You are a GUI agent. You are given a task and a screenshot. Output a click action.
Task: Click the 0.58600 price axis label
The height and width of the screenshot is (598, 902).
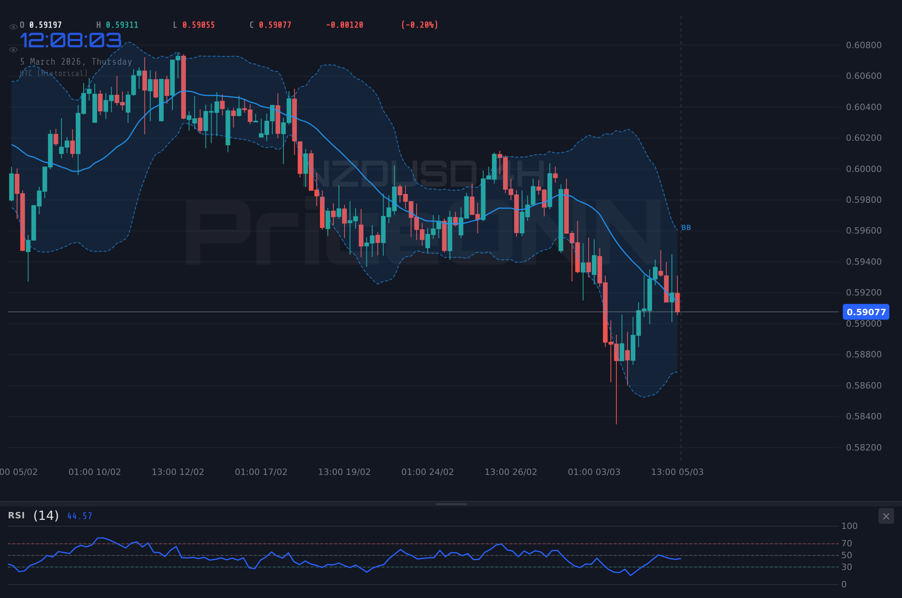click(x=864, y=386)
